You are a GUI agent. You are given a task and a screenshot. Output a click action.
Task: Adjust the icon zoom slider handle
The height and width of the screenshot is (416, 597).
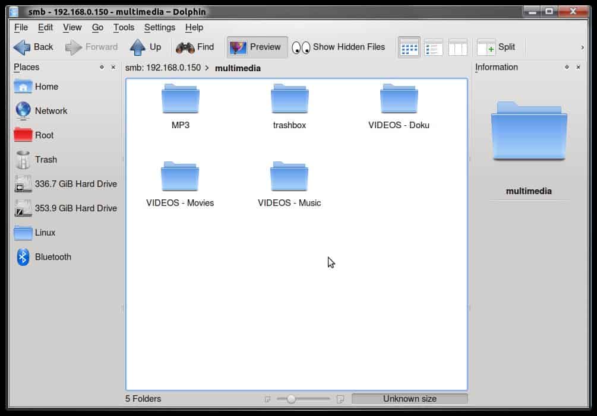click(x=291, y=399)
